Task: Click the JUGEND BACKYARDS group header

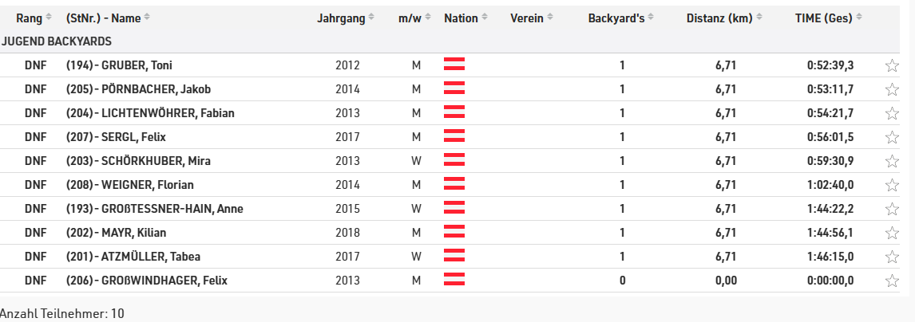Action: [x=57, y=41]
